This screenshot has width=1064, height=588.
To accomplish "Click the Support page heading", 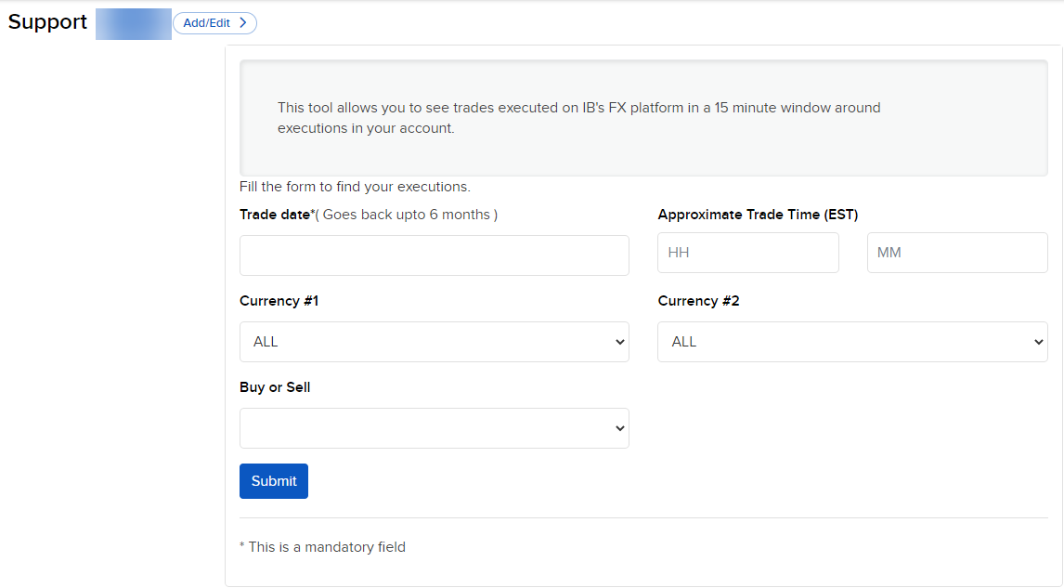I will point(47,22).
